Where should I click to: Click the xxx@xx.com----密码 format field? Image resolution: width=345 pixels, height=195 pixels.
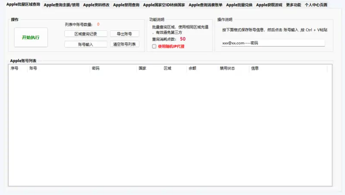[273, 43]
